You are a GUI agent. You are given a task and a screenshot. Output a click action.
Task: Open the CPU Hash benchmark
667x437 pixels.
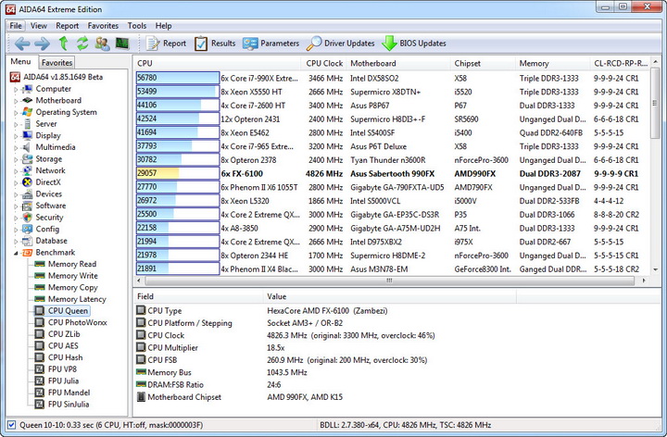(65, 357)
